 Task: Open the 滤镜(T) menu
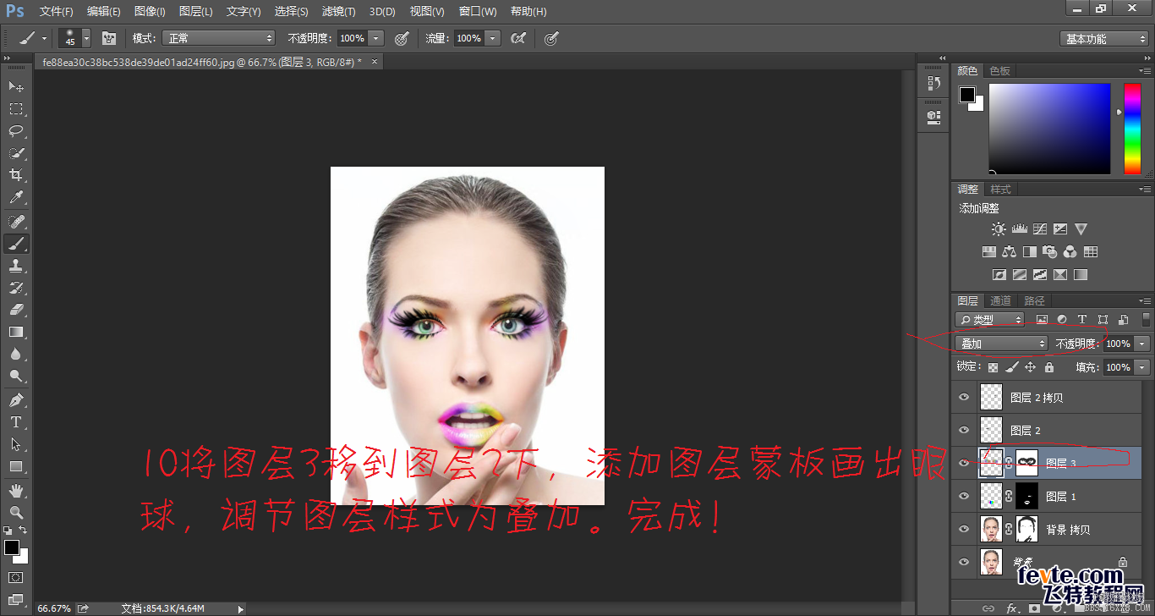[338, 11]
